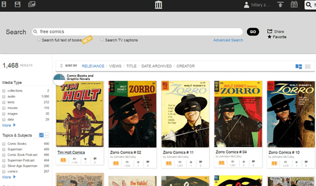Open Zorro Comics # 10 title

click(x=284, y=153)
